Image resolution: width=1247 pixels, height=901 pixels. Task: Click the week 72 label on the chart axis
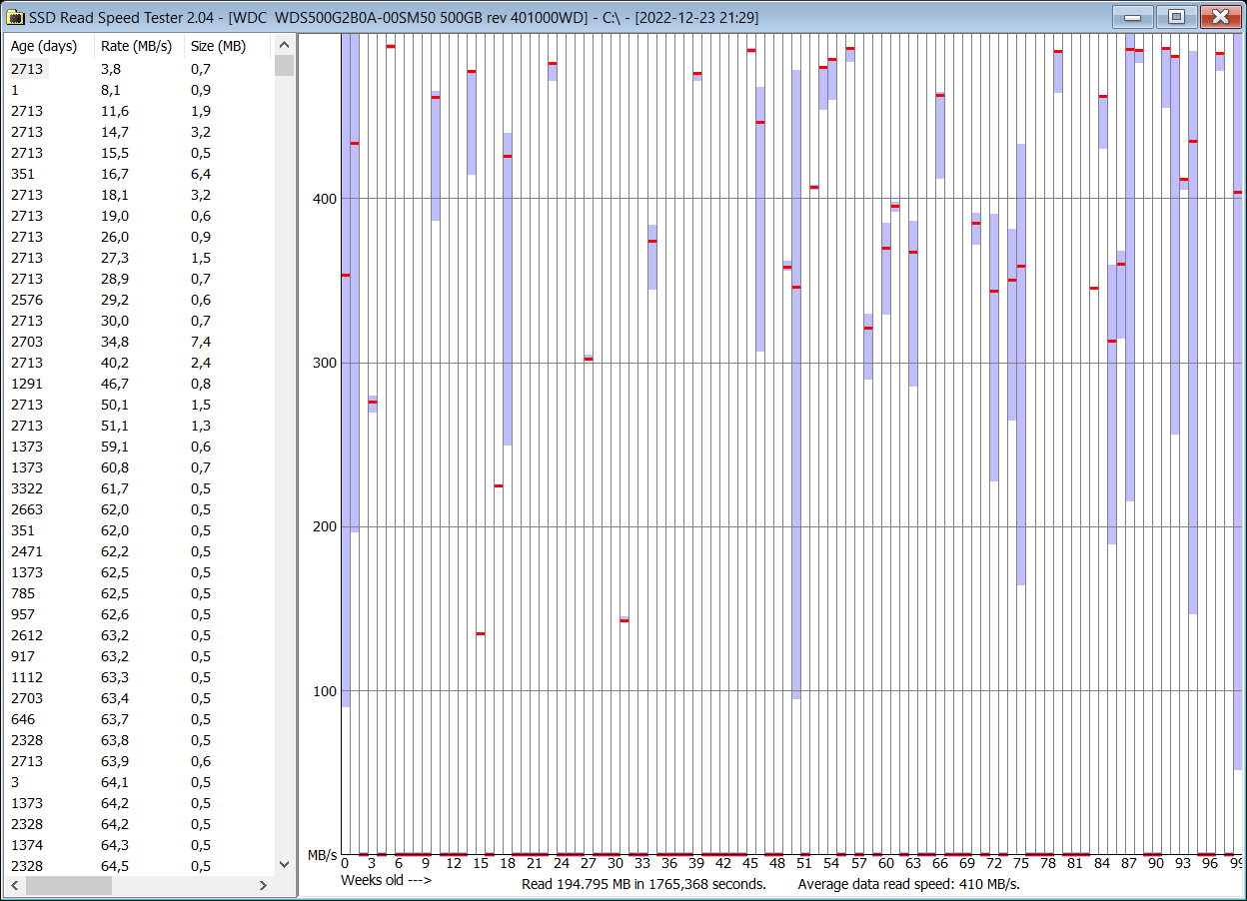994,863
